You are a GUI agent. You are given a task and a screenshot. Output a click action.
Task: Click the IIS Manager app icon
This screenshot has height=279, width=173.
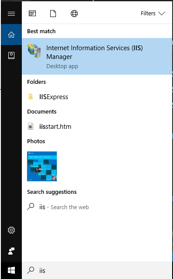pos(34,51)
